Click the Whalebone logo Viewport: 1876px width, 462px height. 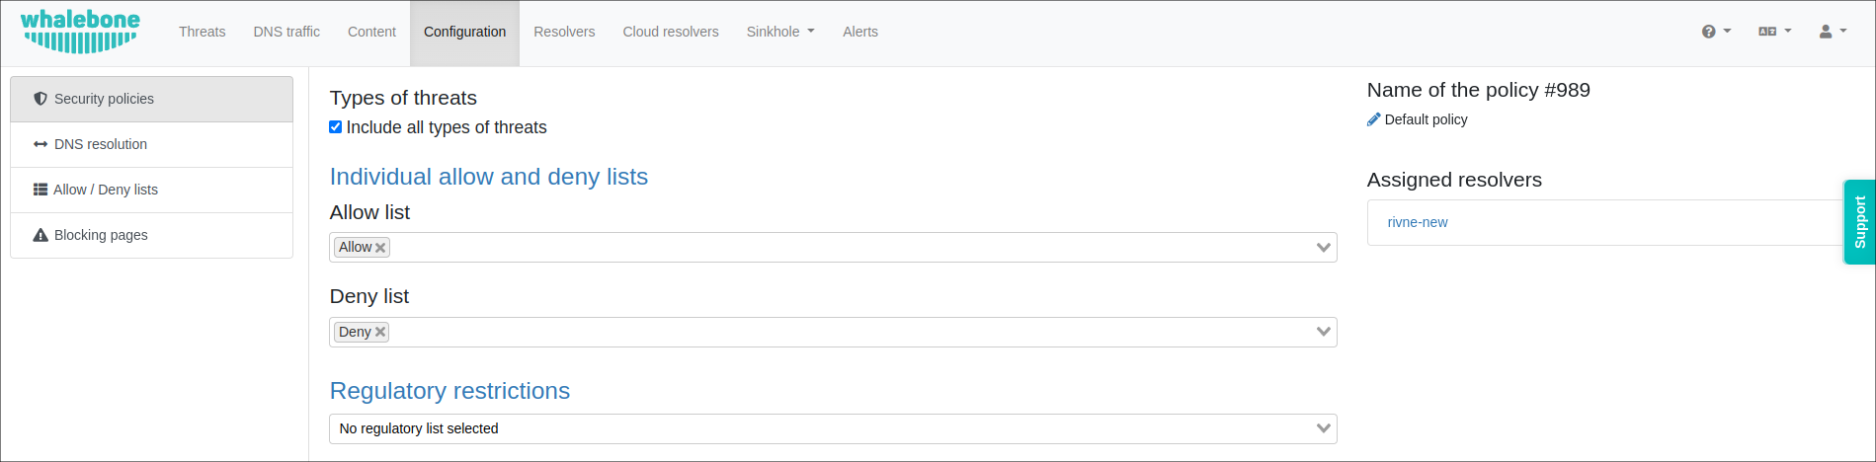[x=80, y=32]
